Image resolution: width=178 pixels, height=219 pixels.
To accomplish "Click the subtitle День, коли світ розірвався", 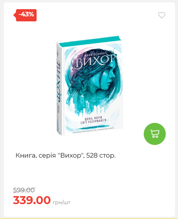I will tap(93, 120).
